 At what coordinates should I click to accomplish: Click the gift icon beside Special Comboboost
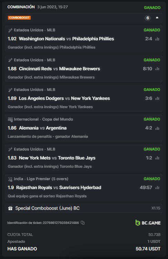10,208
